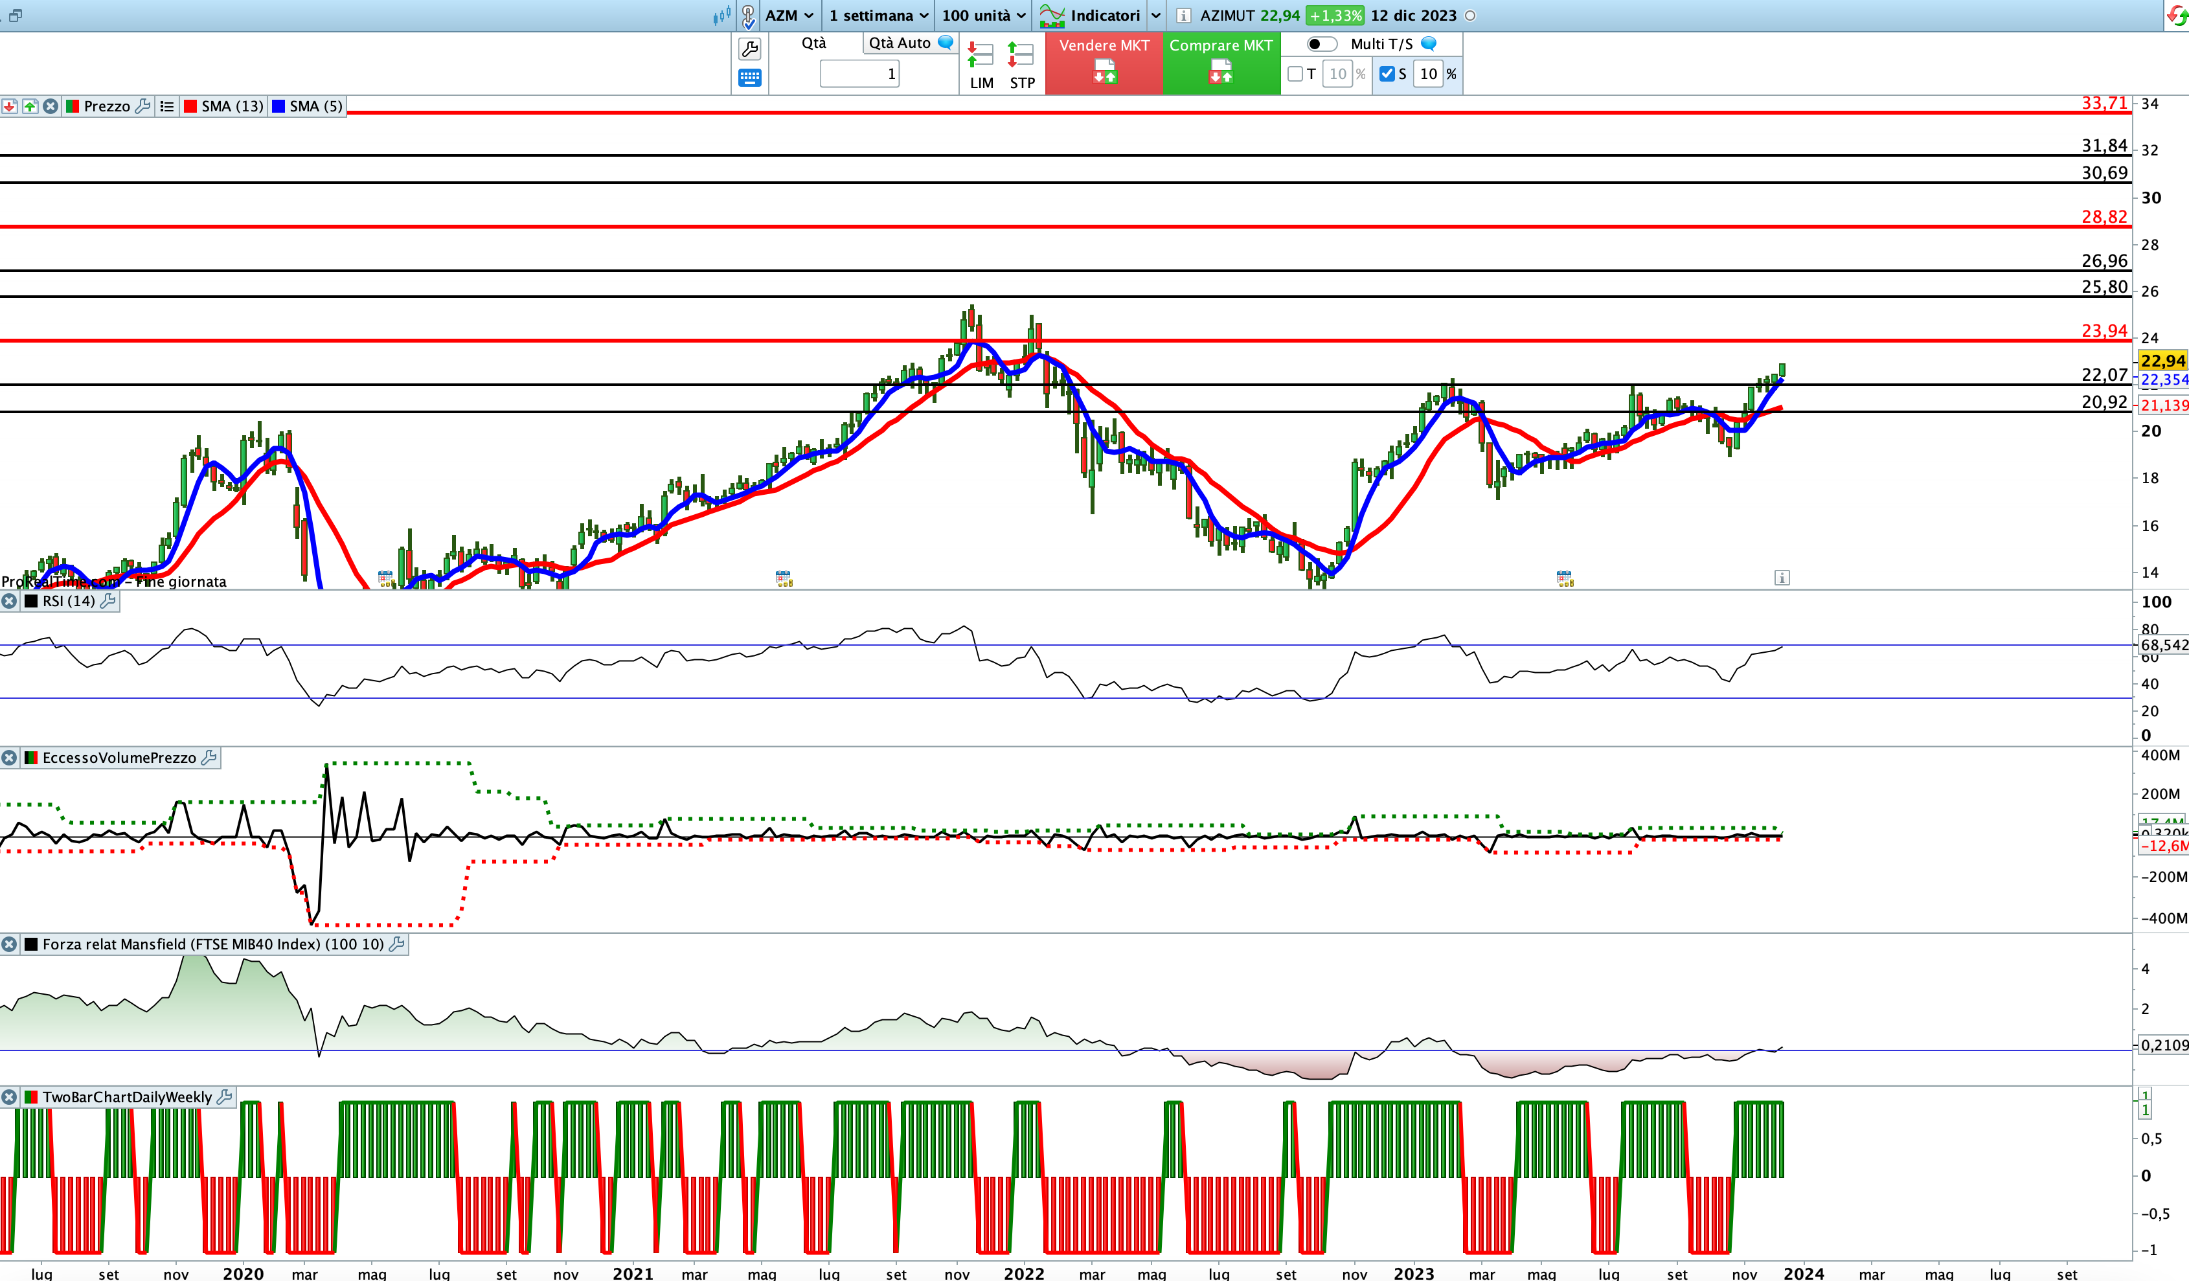Enable the T target checkbox
Screen dimensions: 2189x1281
pyautogui.click(x=1295, y=74)
